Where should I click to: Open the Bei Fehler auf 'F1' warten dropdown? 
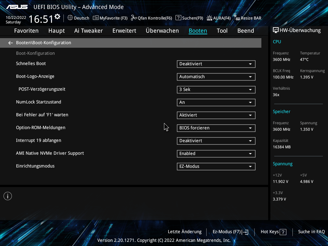216,115
